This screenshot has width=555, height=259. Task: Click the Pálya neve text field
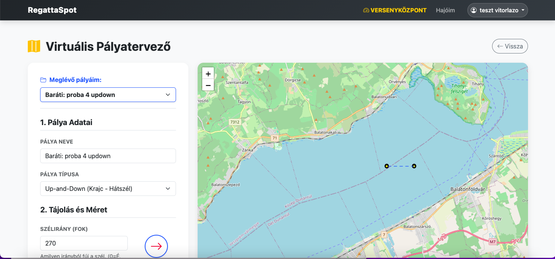pyautogui.click(x=108, y=156)
